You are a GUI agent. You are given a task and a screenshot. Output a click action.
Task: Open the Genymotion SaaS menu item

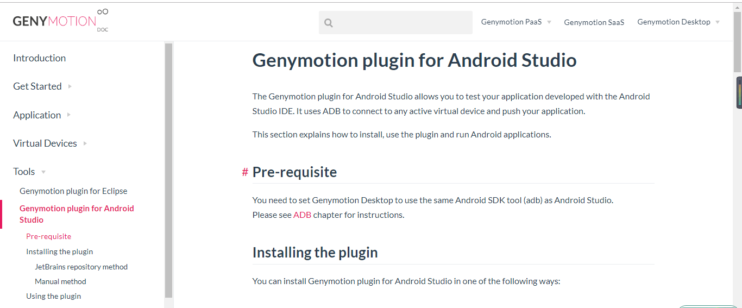pos(594,22)
